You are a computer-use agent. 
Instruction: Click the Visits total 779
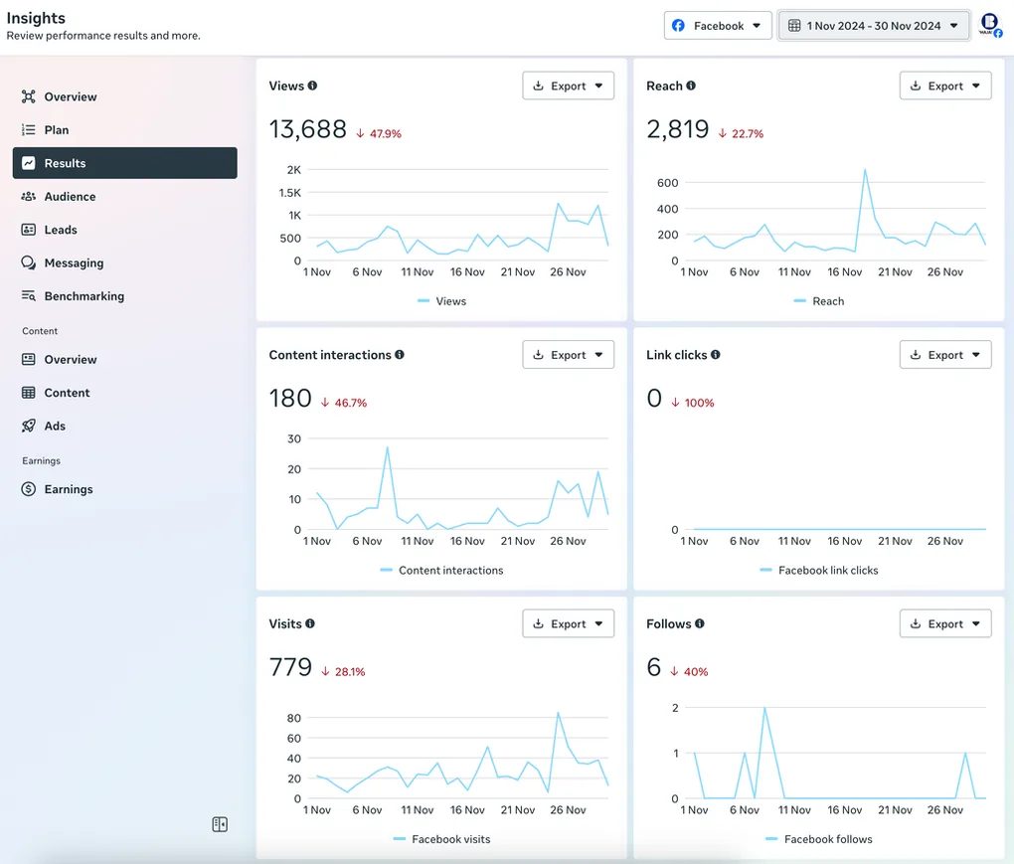pyautogui.click(x=290, y=667)
